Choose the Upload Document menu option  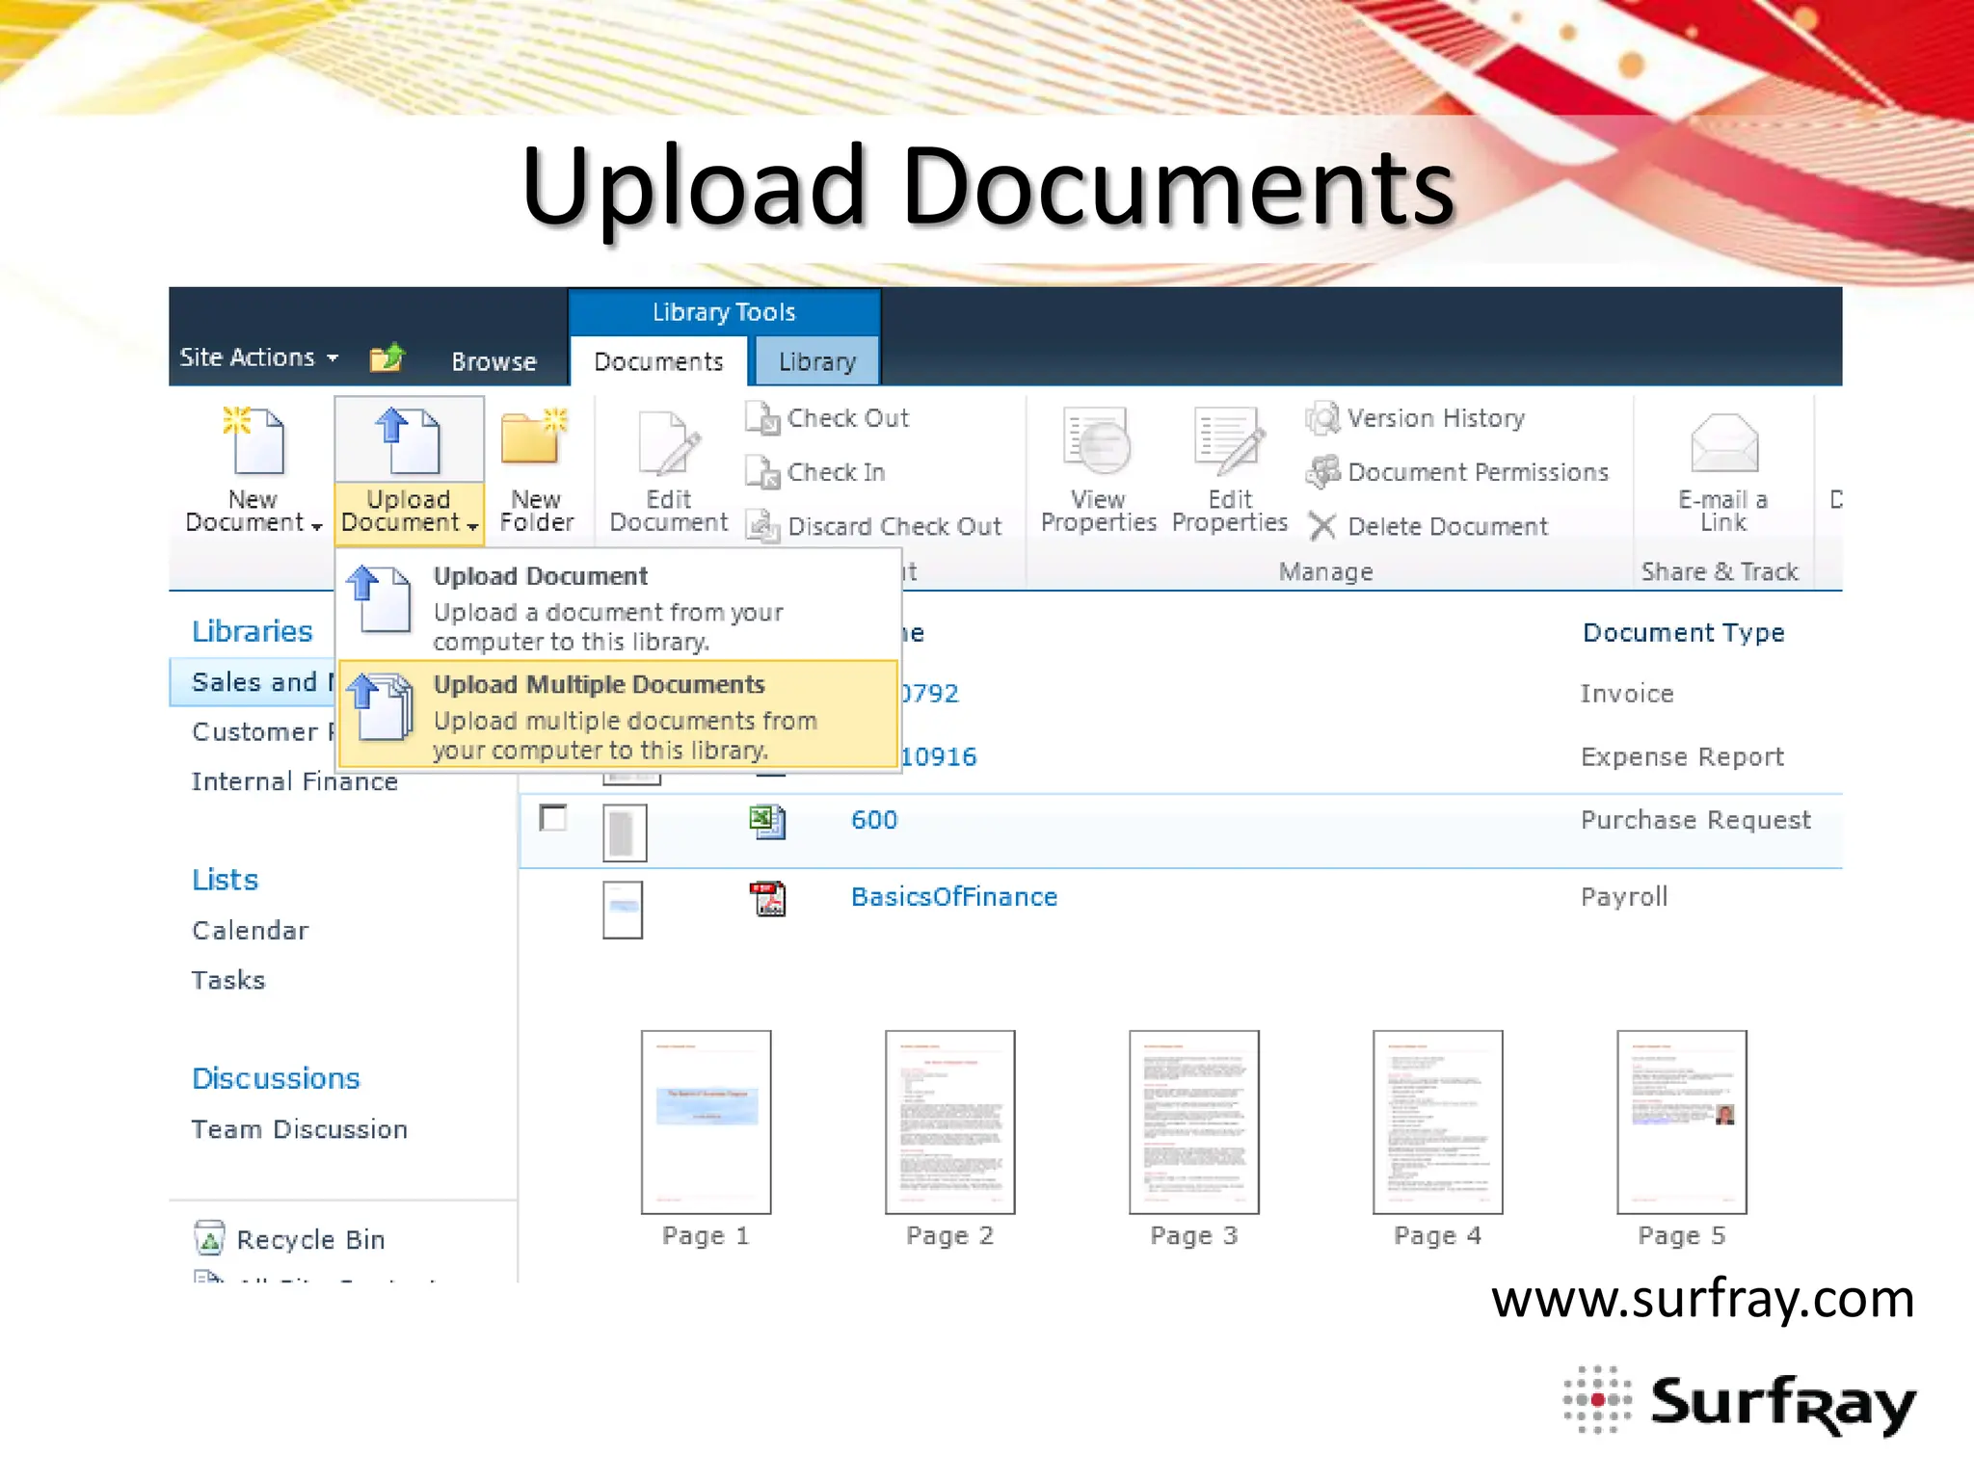pyautogui.click(x=617, y=607)
